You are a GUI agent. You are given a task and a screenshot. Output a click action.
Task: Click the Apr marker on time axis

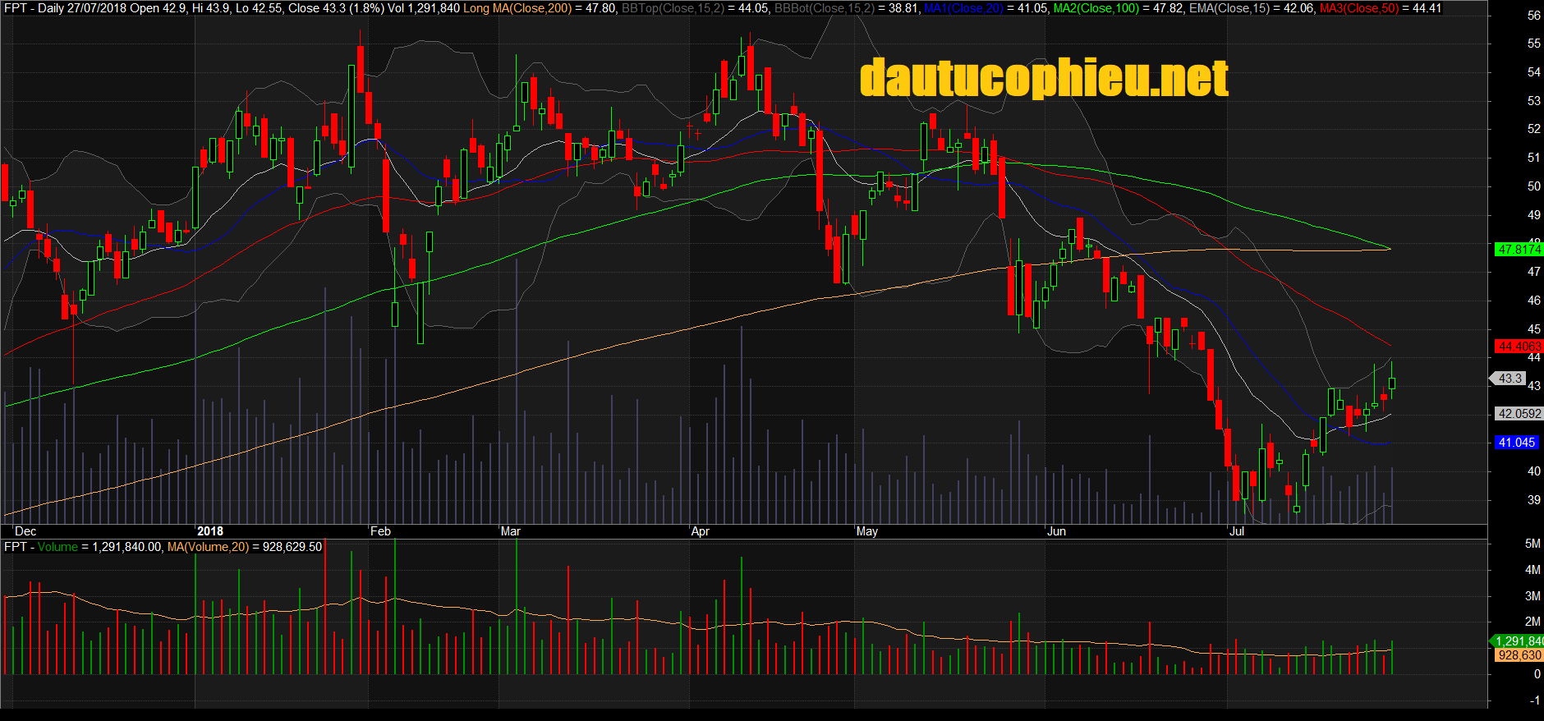pos(700,531)
